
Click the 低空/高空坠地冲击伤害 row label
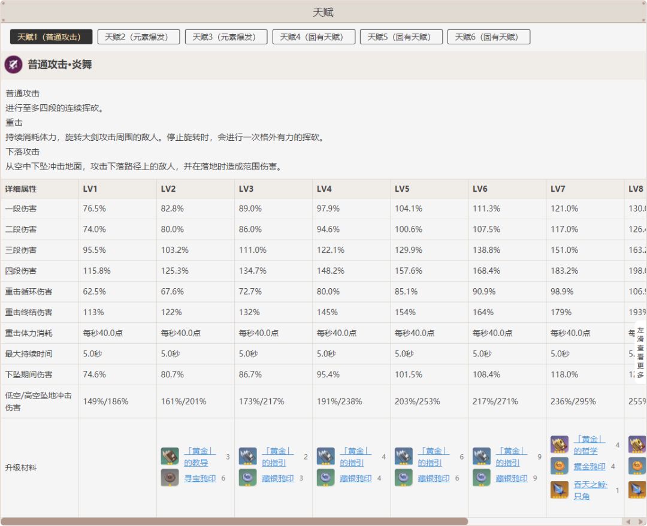tap(38, 401)
